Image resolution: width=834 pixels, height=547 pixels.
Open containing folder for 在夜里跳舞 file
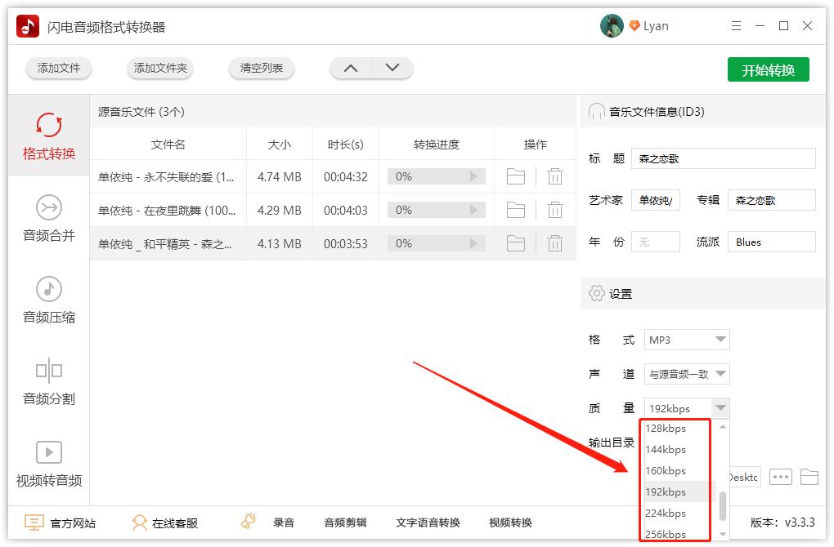pyautogui.click(x=516, y=210)
